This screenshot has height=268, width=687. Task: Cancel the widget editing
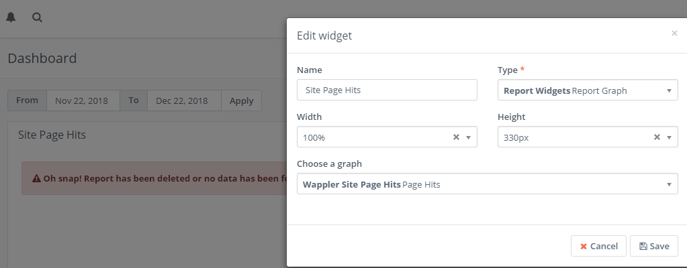tap(598, 246)
